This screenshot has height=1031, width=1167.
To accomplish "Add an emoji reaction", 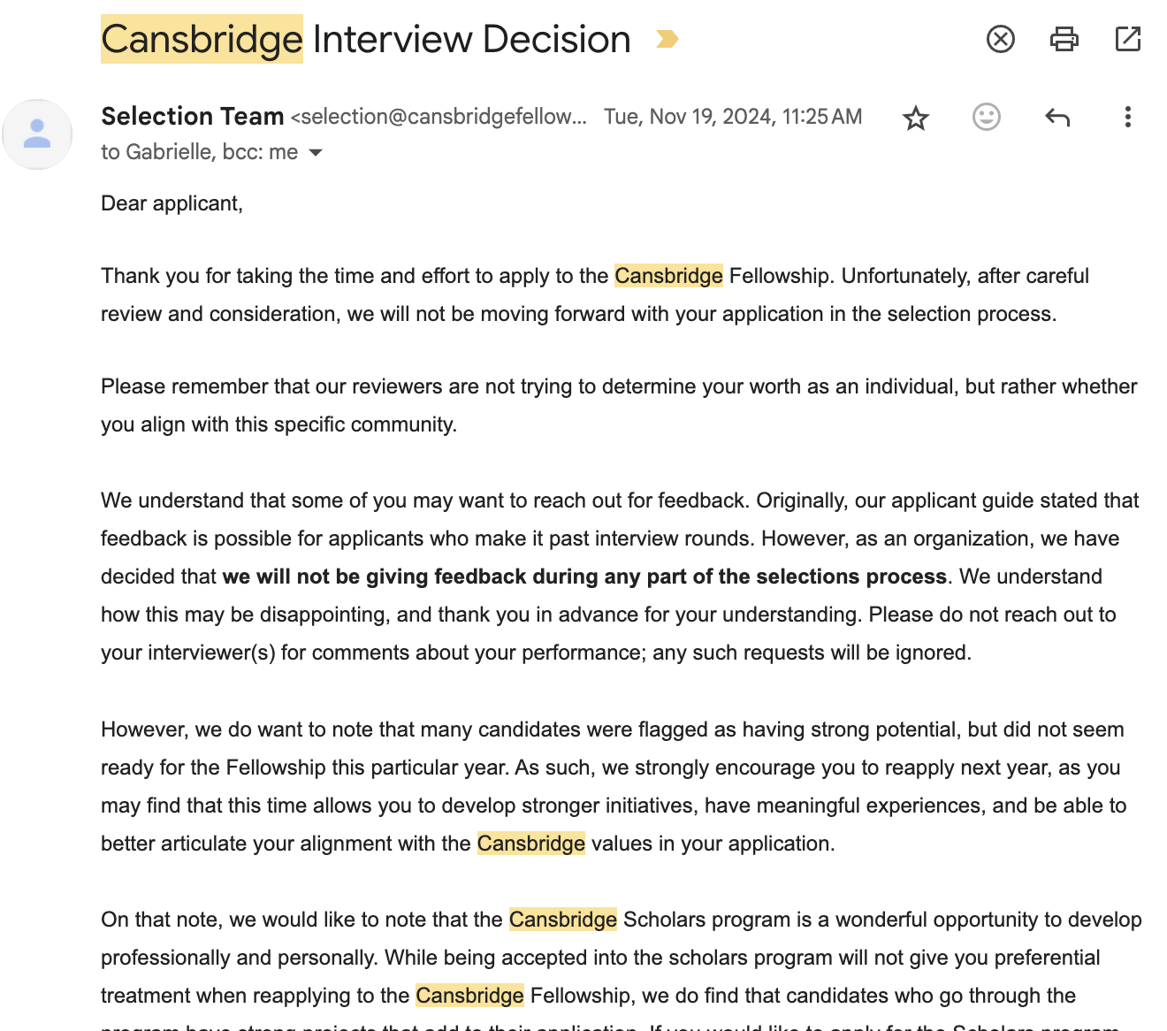I will pyautogui.click(x=986, y=117).
